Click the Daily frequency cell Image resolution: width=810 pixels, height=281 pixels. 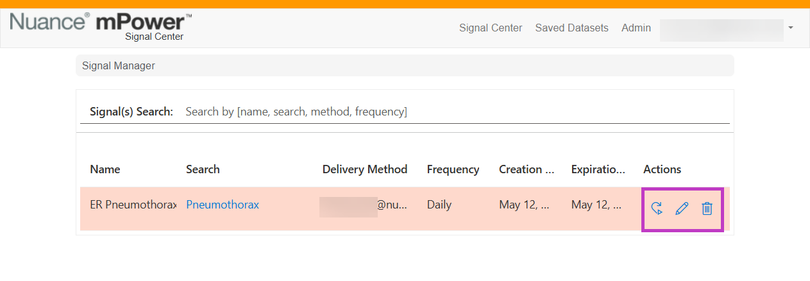(x=439, y=205)
